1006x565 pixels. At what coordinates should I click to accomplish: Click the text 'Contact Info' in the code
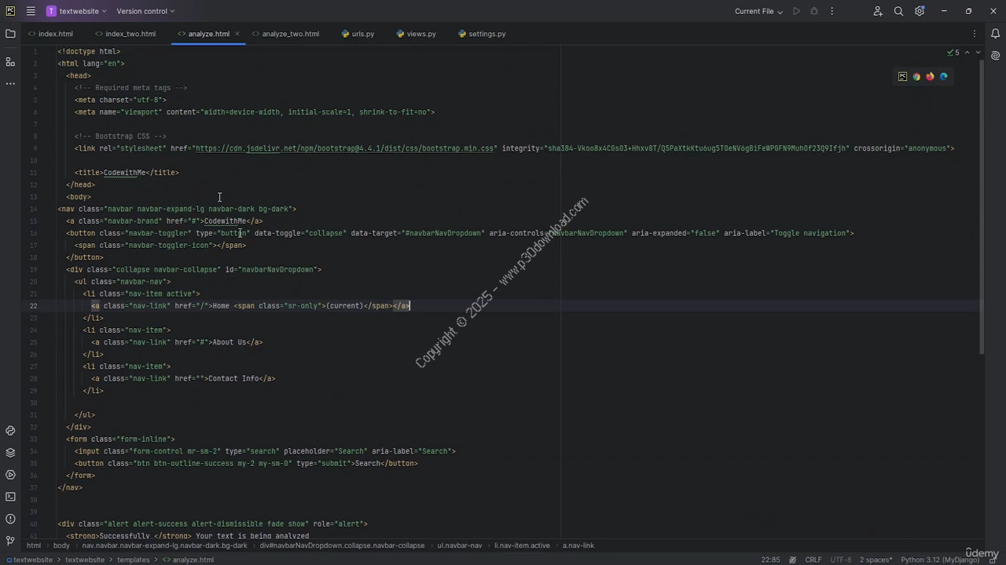[233, 378]
